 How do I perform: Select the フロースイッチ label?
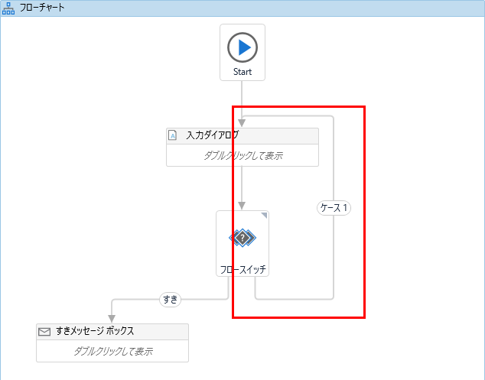[242, 270]
